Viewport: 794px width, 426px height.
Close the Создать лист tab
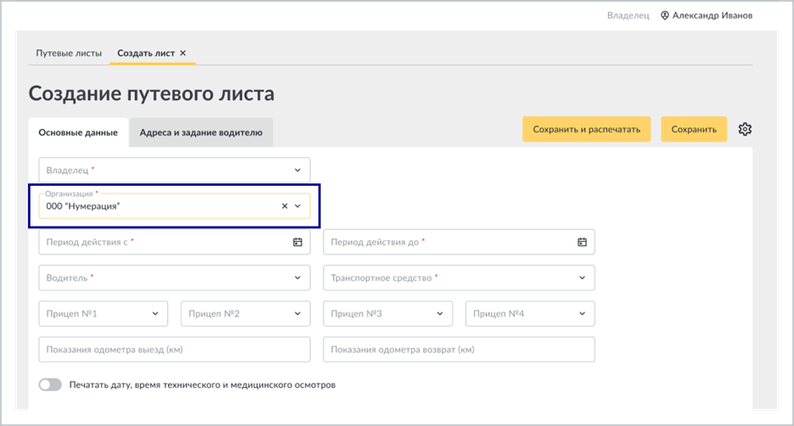[183, 53]
